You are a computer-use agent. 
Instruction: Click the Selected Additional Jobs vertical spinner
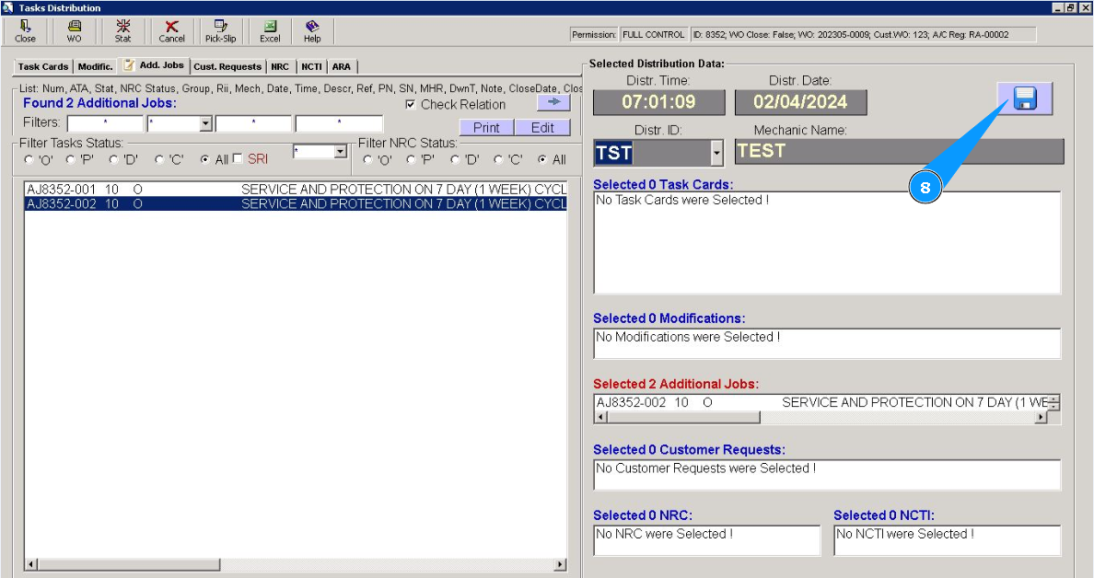pyautogui.click(x=1053, y=402)
